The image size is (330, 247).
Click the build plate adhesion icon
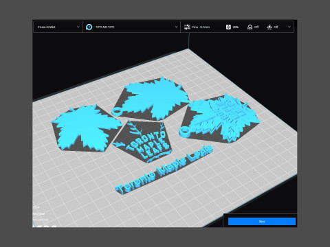269,27
